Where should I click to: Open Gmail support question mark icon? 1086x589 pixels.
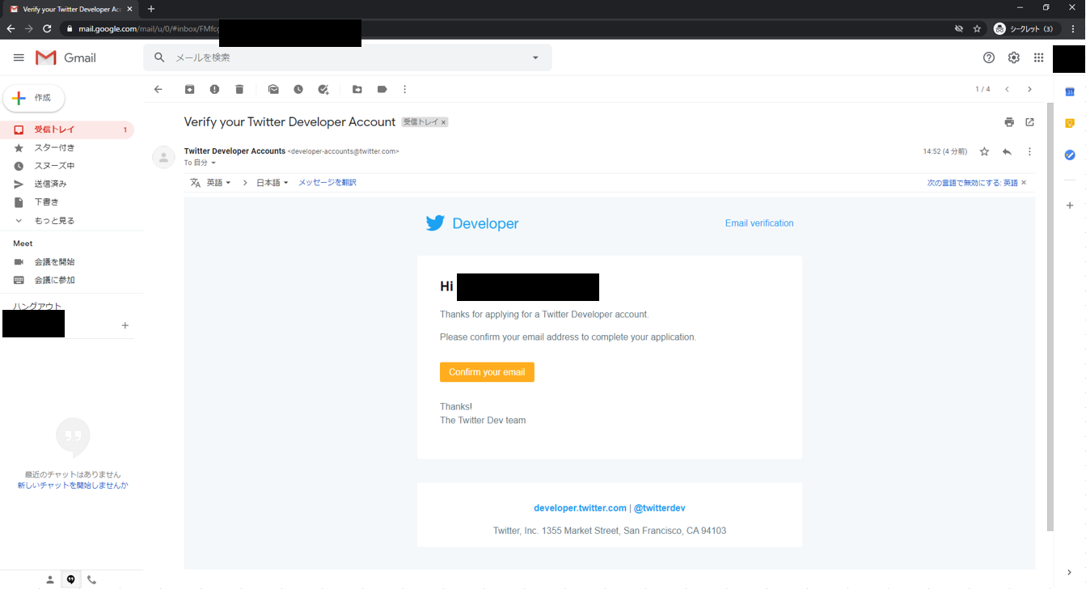point(989,57)
